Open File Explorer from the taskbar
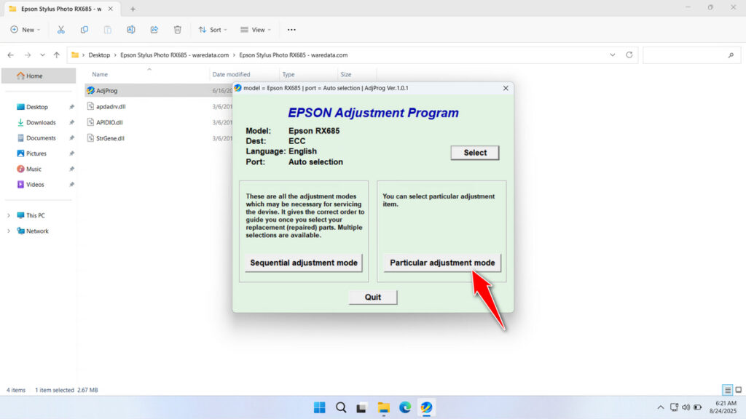Image resolution: width=746 pixels, height=419 pixels. pyautogui.click(x=383, y=407)
